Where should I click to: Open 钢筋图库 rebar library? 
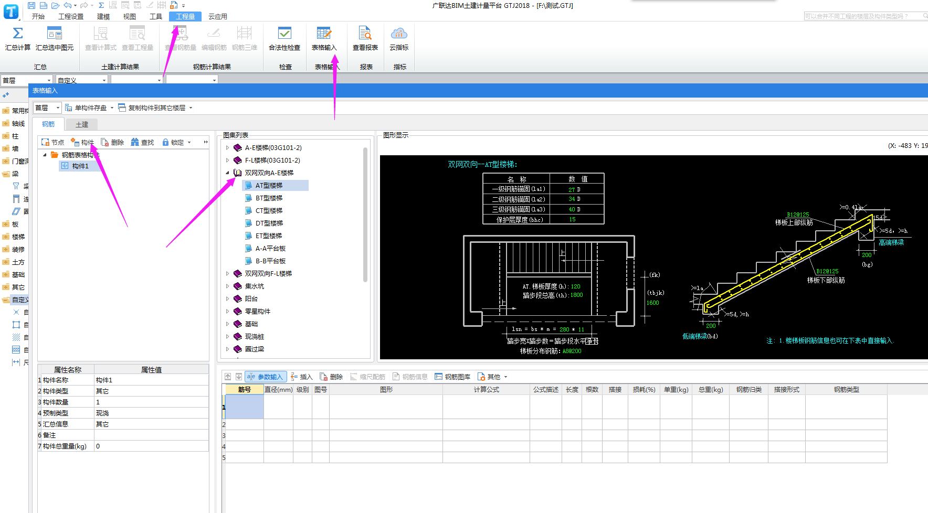click(452, 377)
